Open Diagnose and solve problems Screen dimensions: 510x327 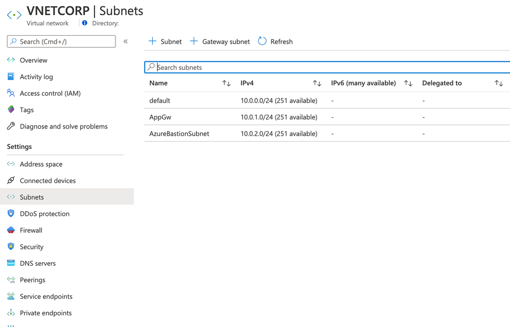pyautogui.click(x=64, y=127)
